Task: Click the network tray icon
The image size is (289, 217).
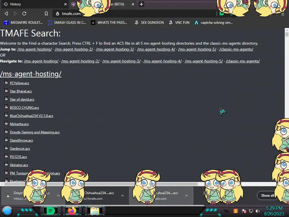Action: pyautogui.click(x=251, y=211)
